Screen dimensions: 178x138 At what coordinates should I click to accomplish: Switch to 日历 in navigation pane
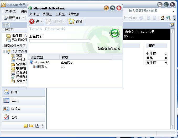click(x=23, y=101)
